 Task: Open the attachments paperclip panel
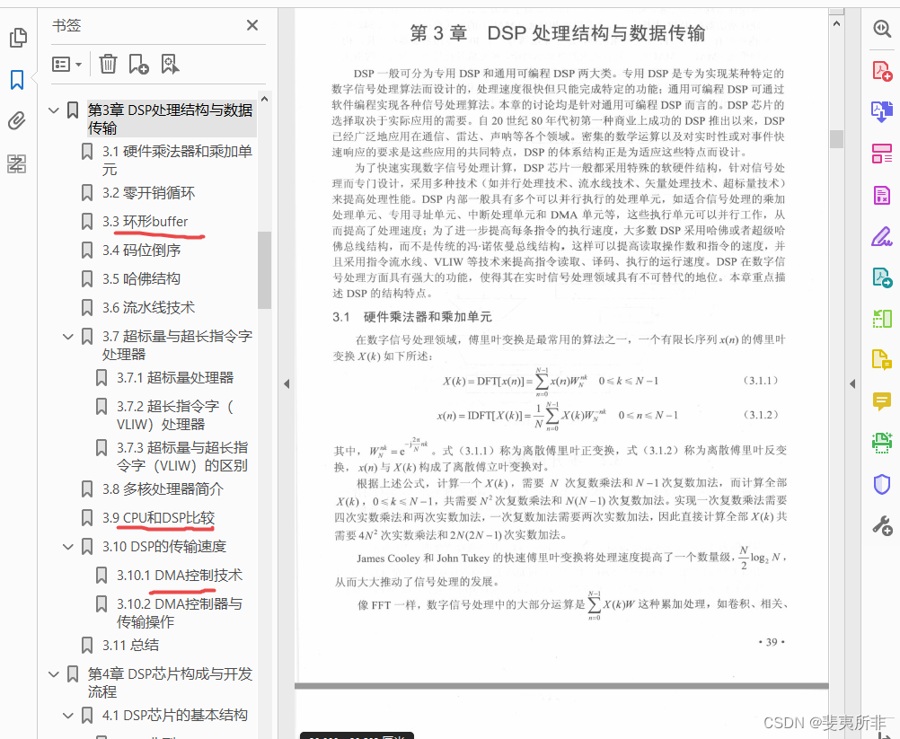pos(17,121)
